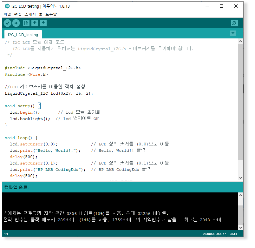Click the line number 14 in status bar
The height and width of the screenshot is (248, 255).
pyautogui.click(x=6, y=234)
